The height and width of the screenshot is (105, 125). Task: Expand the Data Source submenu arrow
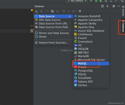pos(70,16)
